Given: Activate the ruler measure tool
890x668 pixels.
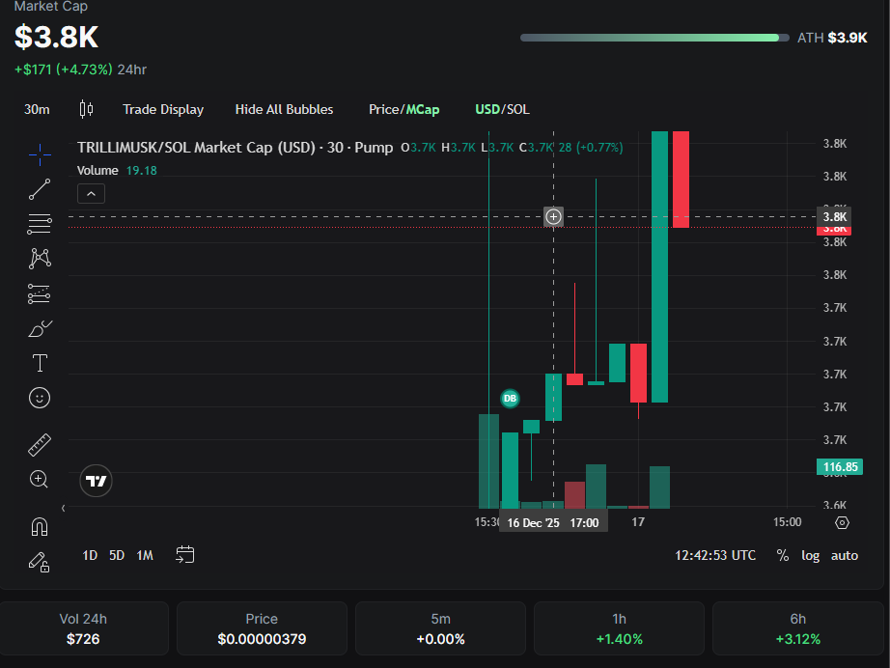Looking at the screenshot, I should pos(40,445).
